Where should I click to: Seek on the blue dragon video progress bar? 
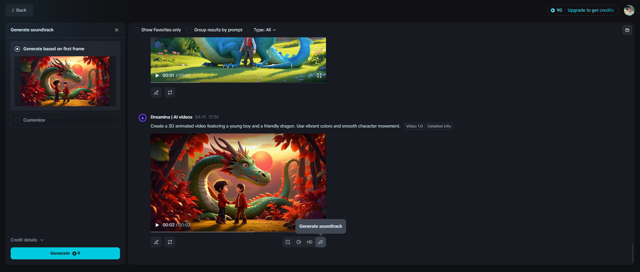pos(238,82)
